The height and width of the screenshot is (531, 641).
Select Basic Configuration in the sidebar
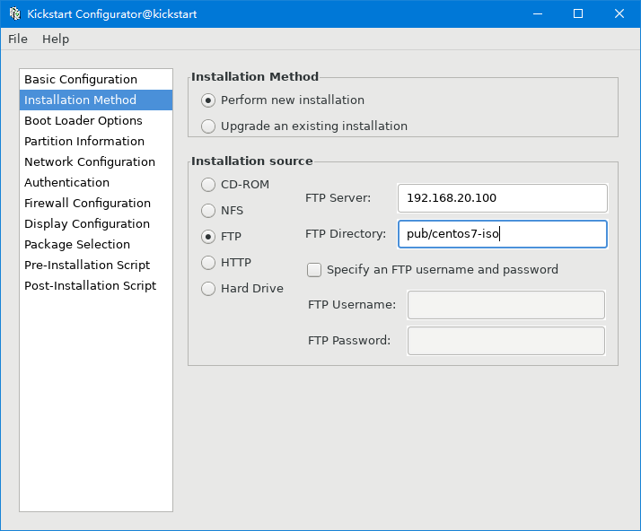[96, 79]
